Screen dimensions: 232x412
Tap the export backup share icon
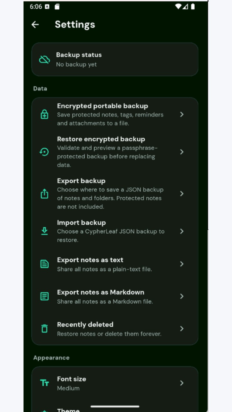pyautogui.click(x=44, y=193)
